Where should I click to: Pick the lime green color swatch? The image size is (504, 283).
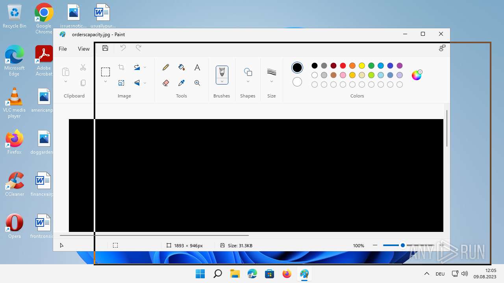371,75
